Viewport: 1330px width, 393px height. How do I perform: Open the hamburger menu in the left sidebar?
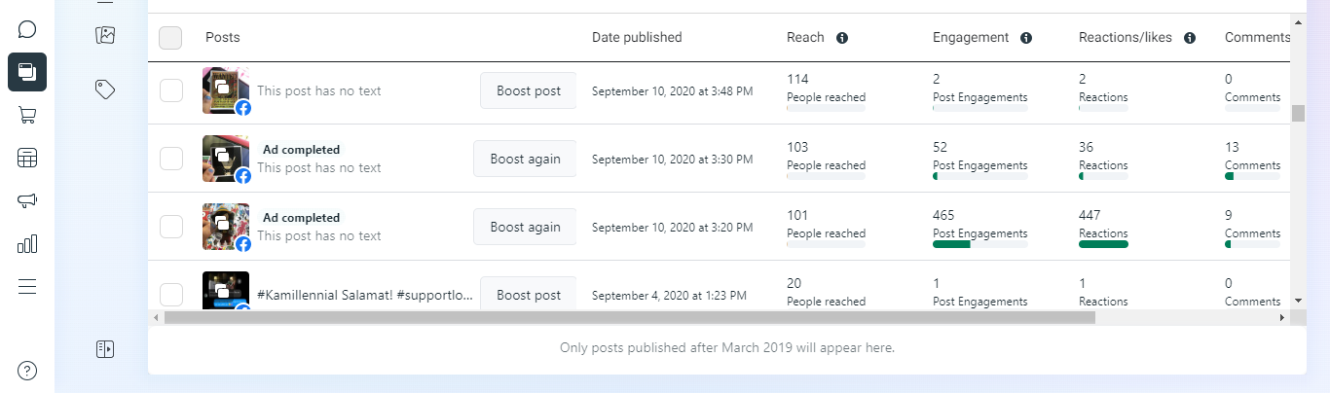click(x=27, y=286)
